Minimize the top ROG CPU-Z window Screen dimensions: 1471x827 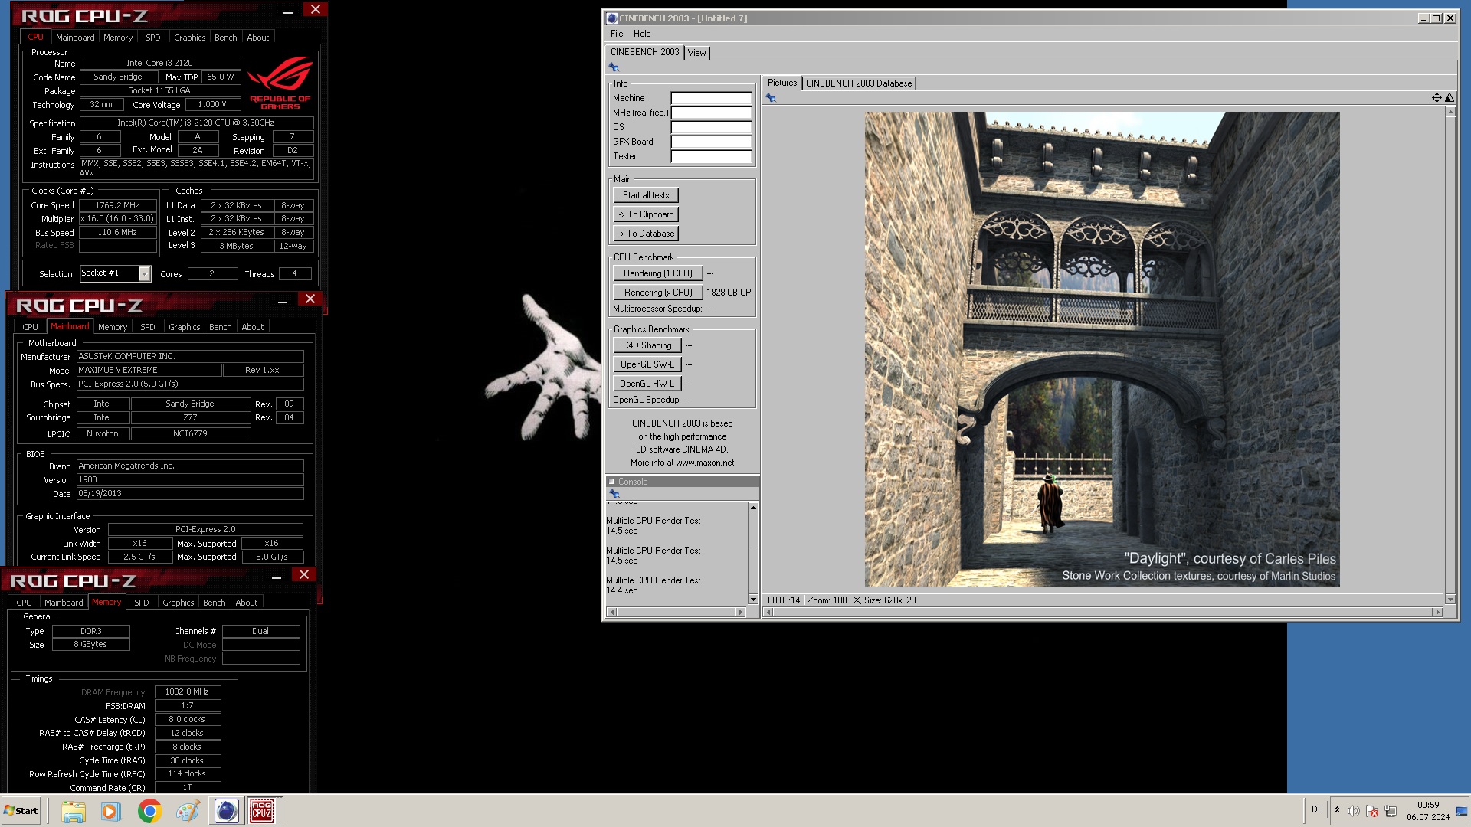(x=287, y=11)
